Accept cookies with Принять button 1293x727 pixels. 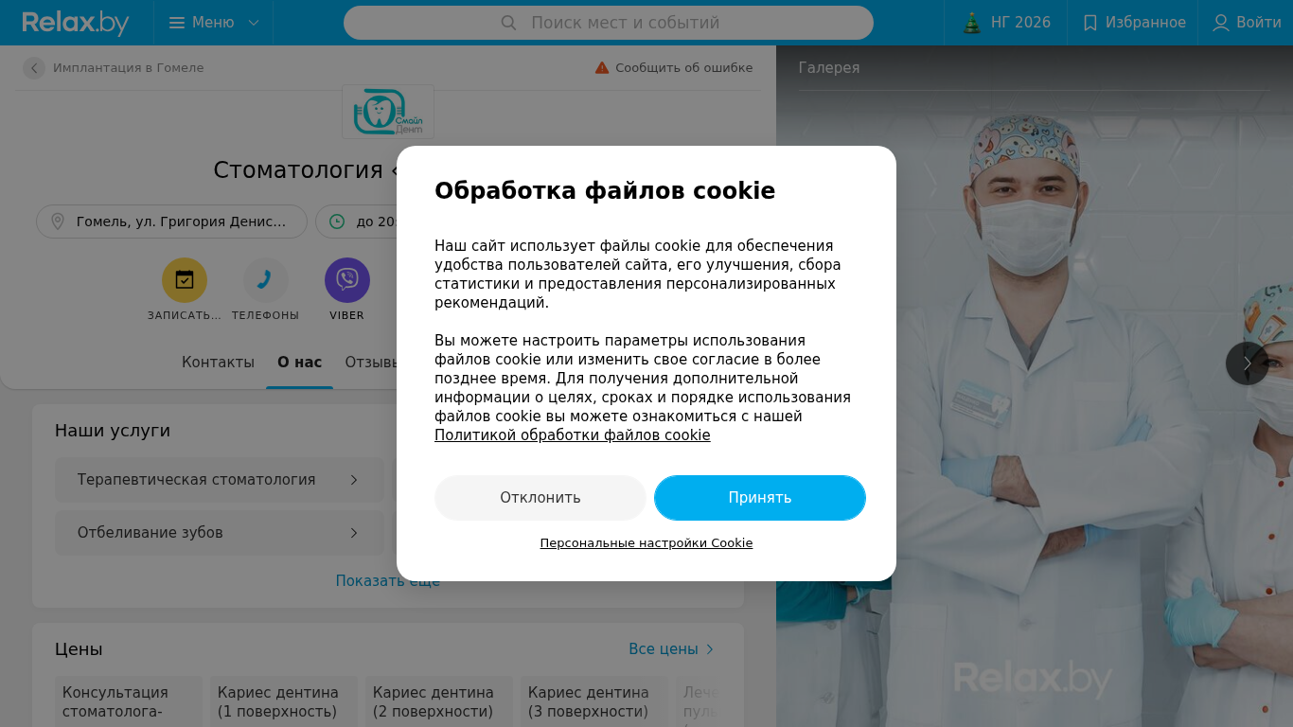tap(760, 498)
